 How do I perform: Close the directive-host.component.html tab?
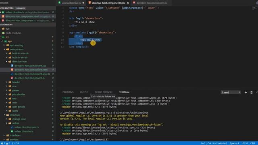pyautogui.click(x=128, y=3)
